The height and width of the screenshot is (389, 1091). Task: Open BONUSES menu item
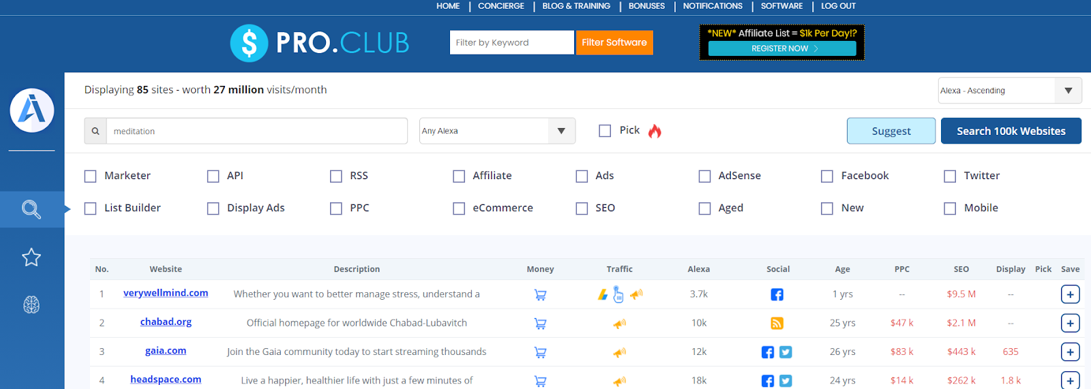pyautogui.click(x=646, y=6)
